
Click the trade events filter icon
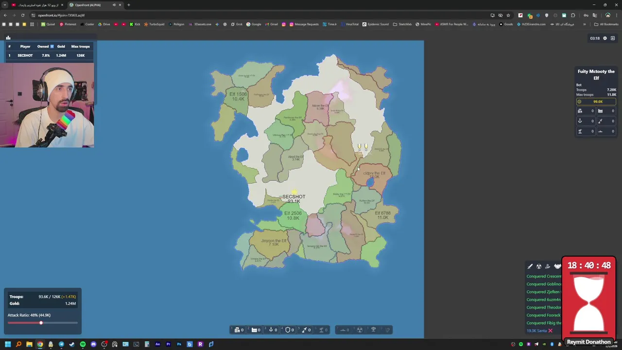click(548, 266)
